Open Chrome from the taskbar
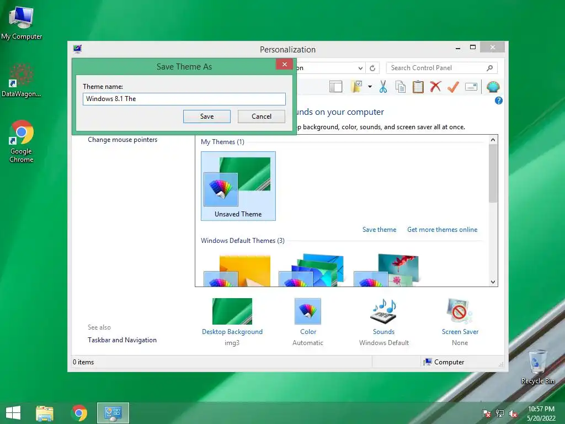Screen dimensions: 565x424 pos(79,413)
